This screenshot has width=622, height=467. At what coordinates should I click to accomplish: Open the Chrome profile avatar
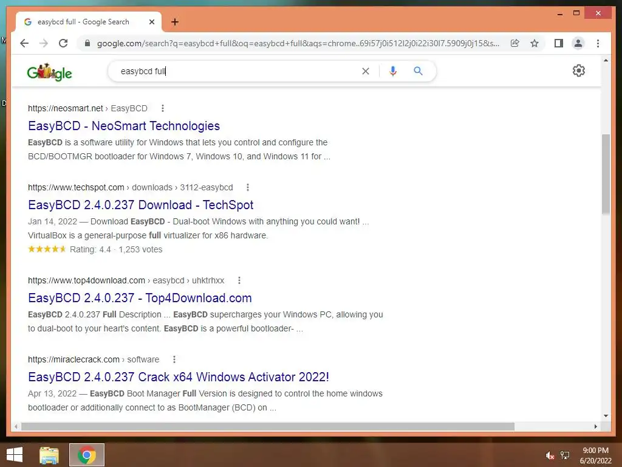tap(578, 43)
